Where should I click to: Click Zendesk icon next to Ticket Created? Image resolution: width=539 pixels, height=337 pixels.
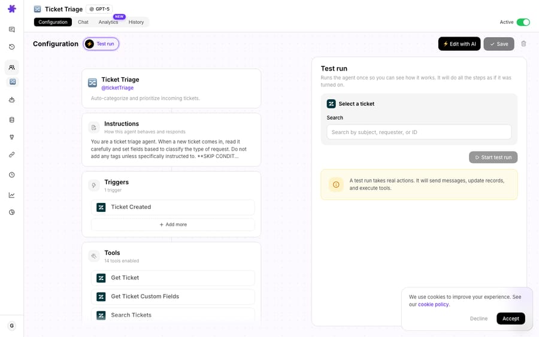pos(101,207)
